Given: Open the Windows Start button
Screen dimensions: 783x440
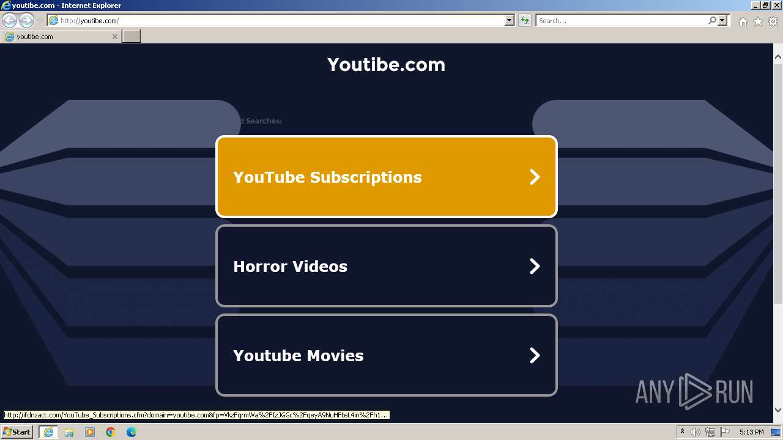Looking at the screenshot, I should 17,432.
